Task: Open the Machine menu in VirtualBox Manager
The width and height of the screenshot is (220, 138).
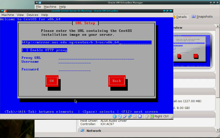Action: (50, 7)
